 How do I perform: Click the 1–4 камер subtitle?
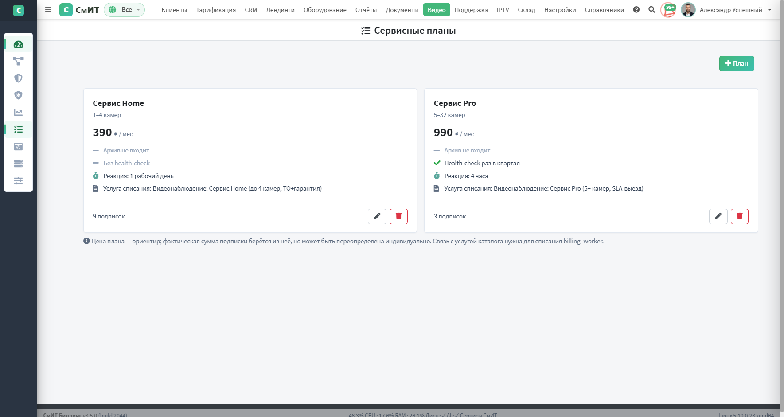(x=107, y=115)
